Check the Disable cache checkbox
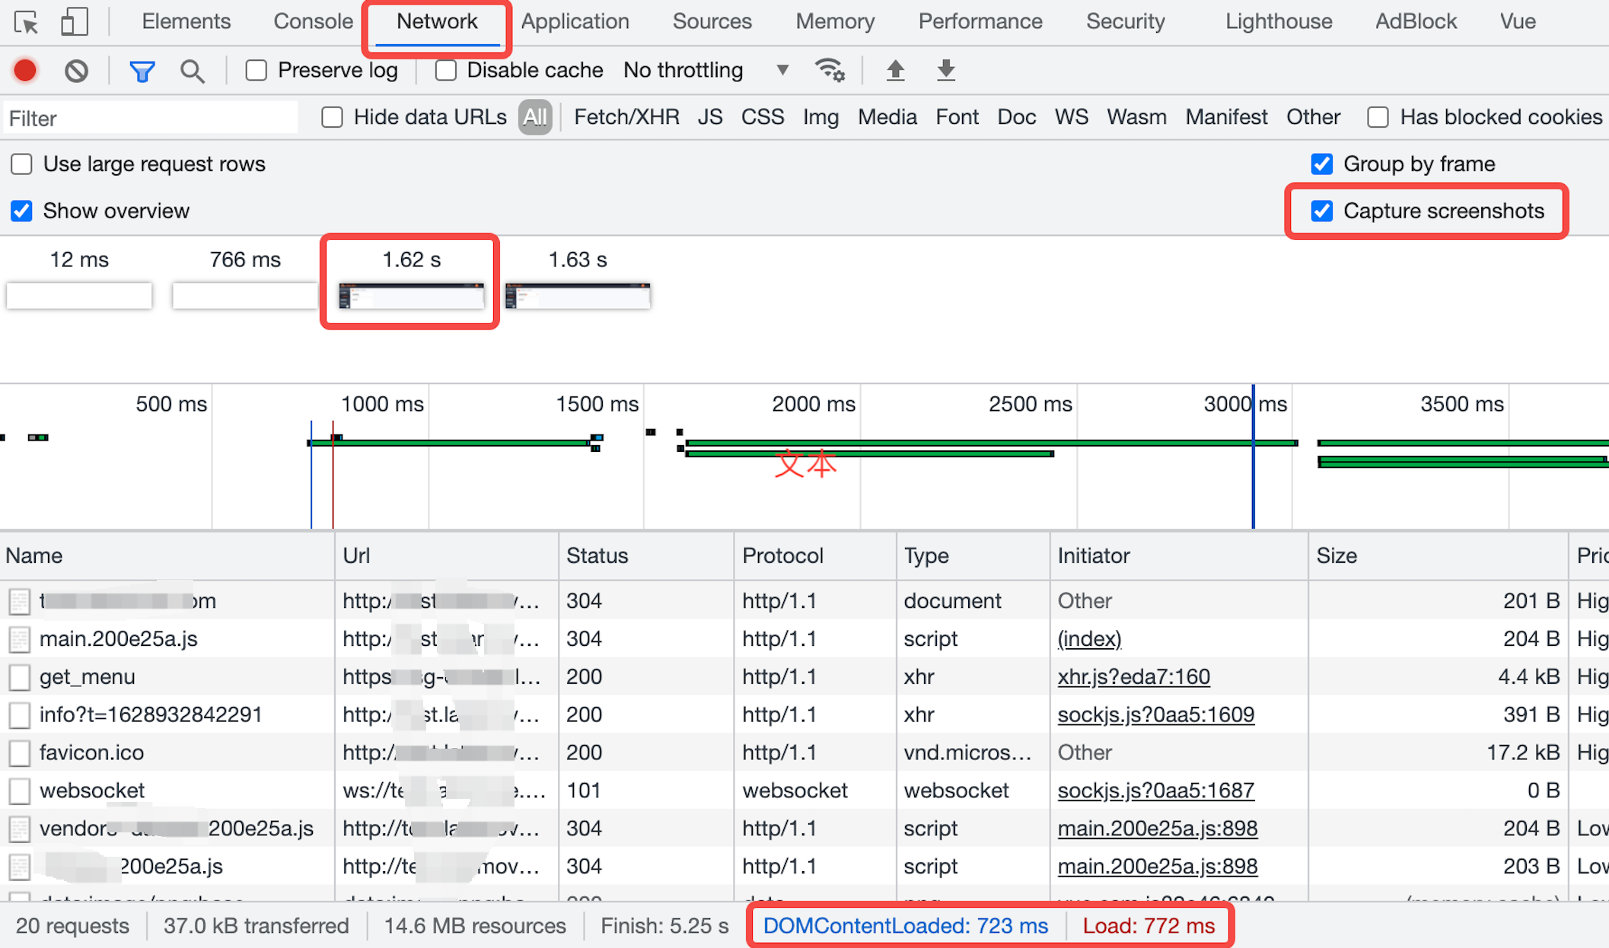The height and width of the screenshot is (948, 1609). [x=446, y=71]
